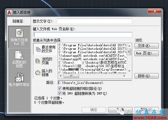Toggle convert DWG hyperlinks to DWF checkbox
Viewport: 168px width, 120px height.
click(x=59, y=93)
